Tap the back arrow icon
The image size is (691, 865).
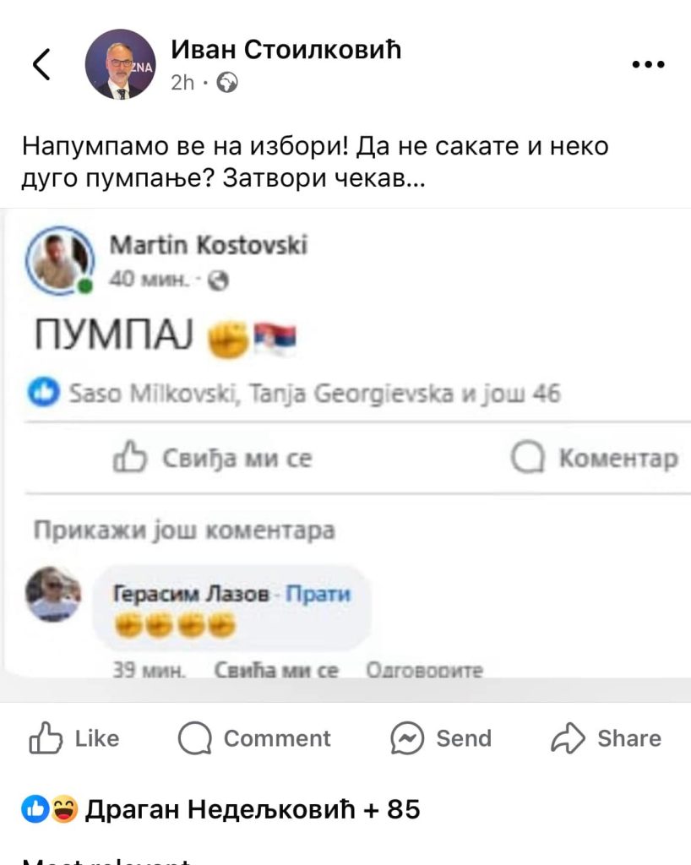pyautogui.click(x=42, y=64)
